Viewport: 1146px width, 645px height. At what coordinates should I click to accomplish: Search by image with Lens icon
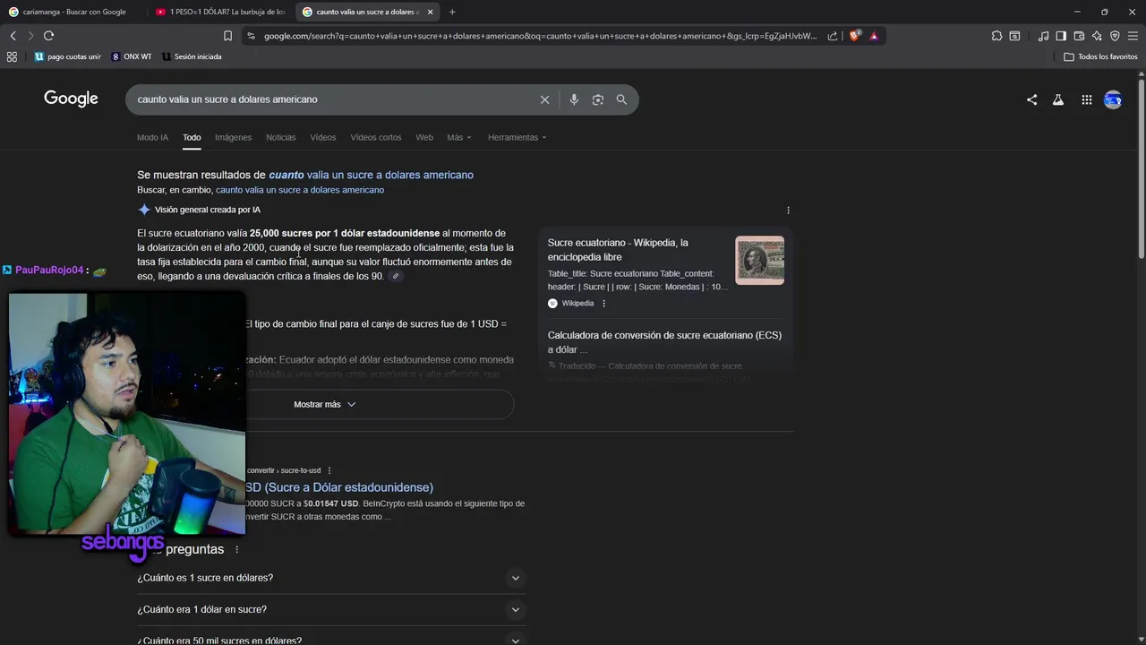click(x=598, y=99)
